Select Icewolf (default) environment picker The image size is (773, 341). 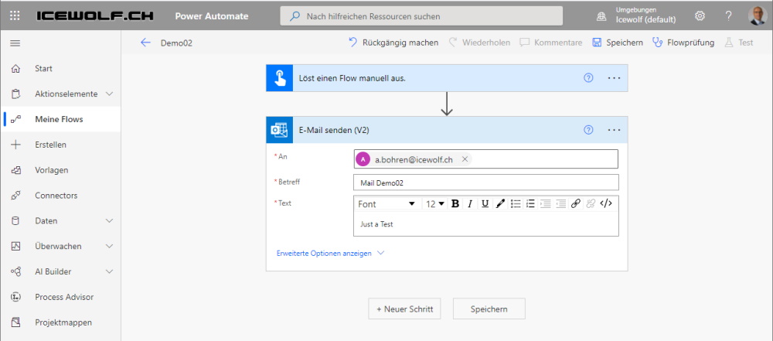645,15
